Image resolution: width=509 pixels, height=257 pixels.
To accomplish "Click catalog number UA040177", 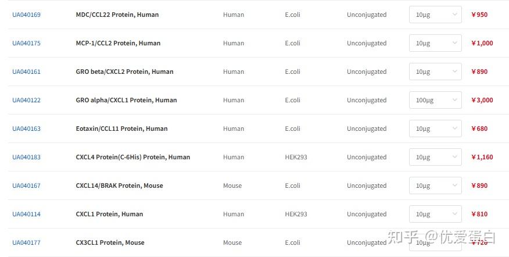I will [27, 242].
